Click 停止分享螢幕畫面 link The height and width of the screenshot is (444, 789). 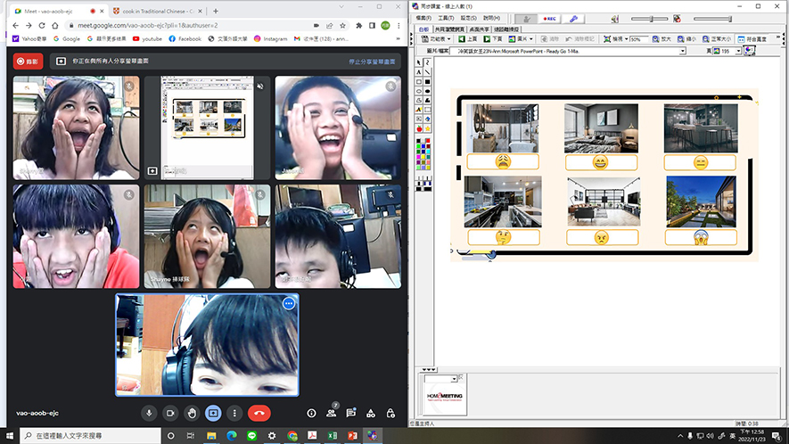tap(372, 62)
